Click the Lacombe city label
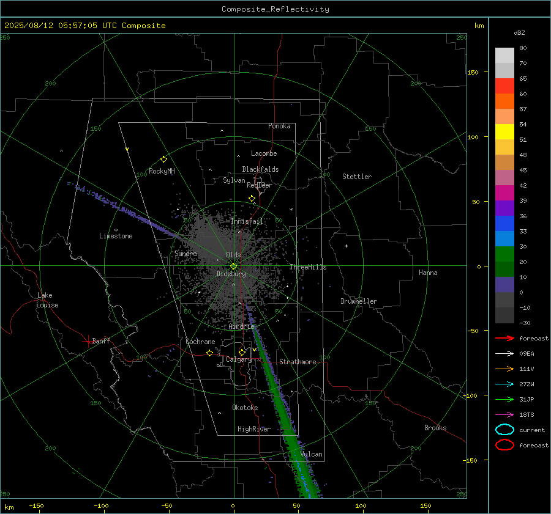Image resolution: width=551 pixels, height=514 pixels. tap(264, 153)
